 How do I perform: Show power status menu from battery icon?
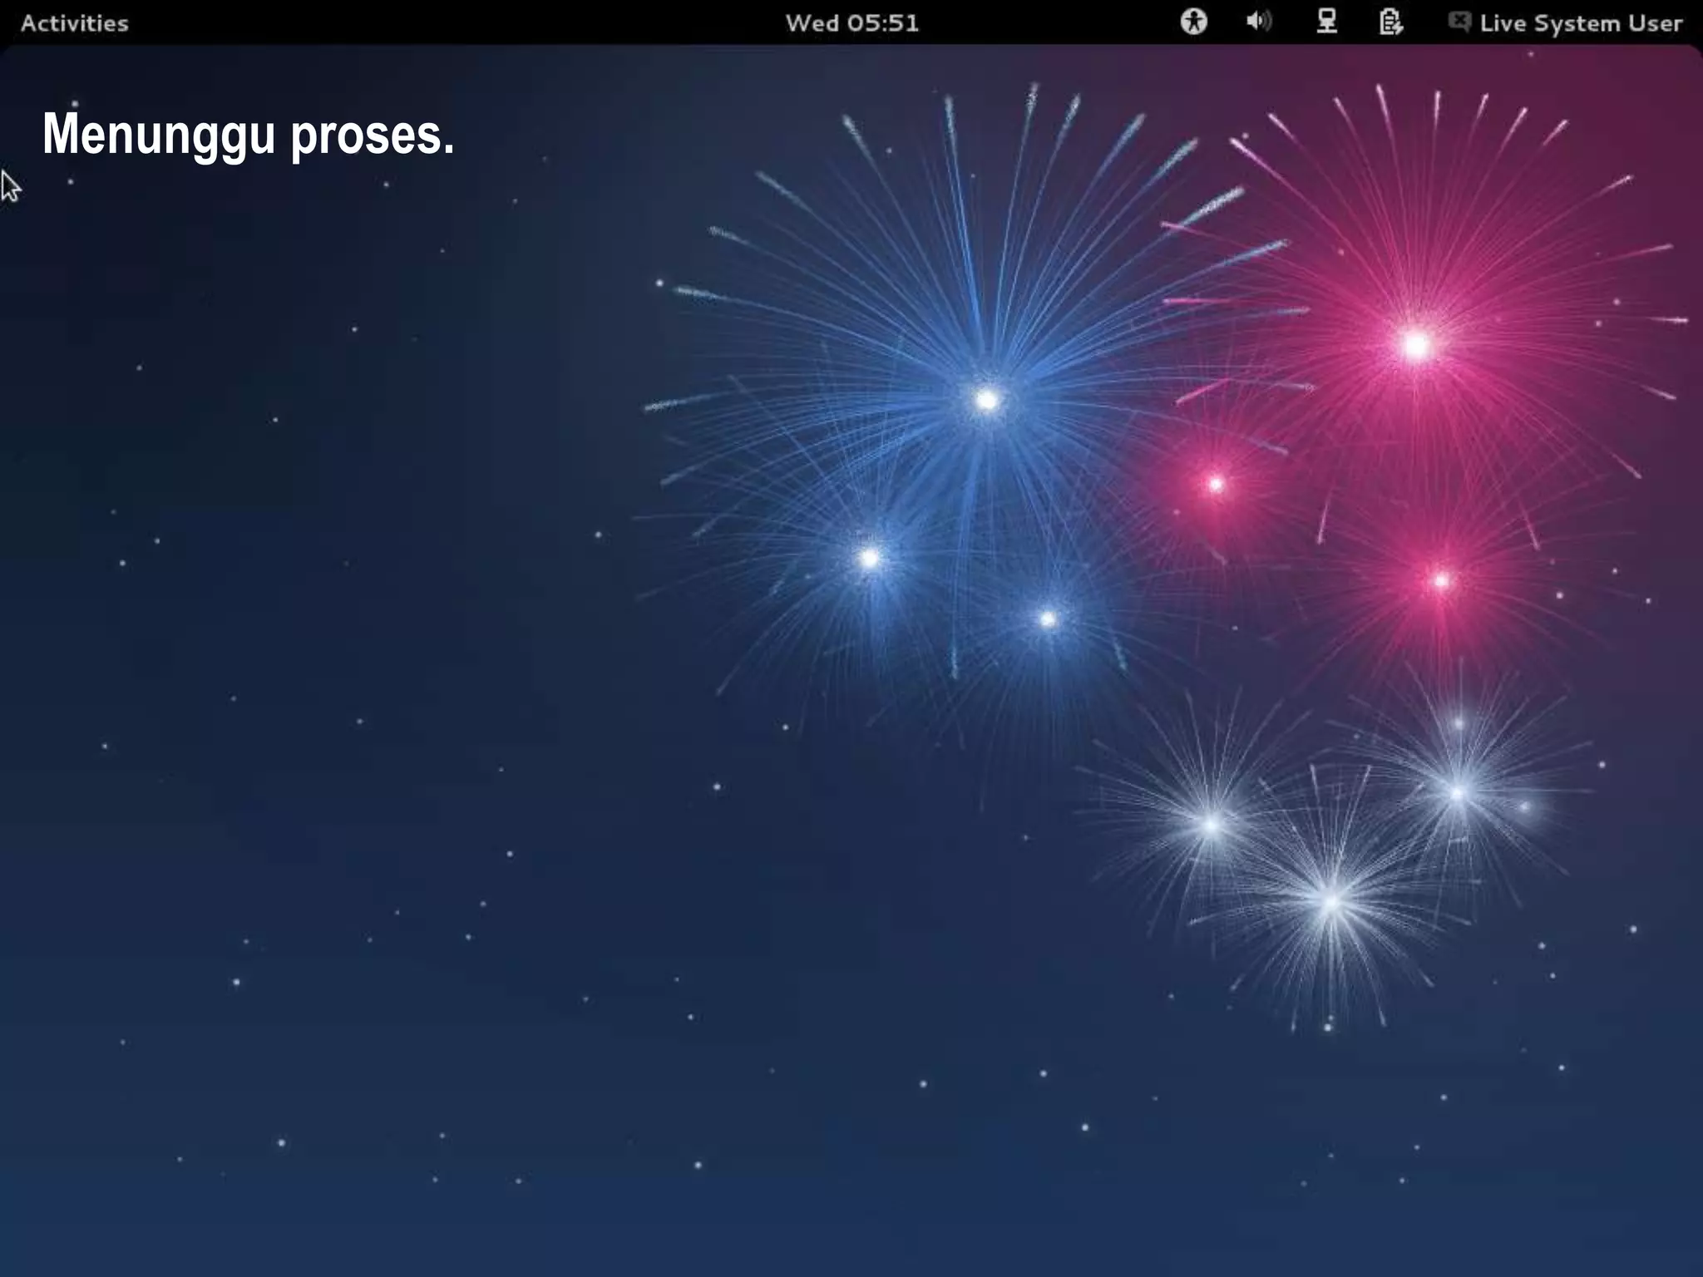(x=1390, y=22)
